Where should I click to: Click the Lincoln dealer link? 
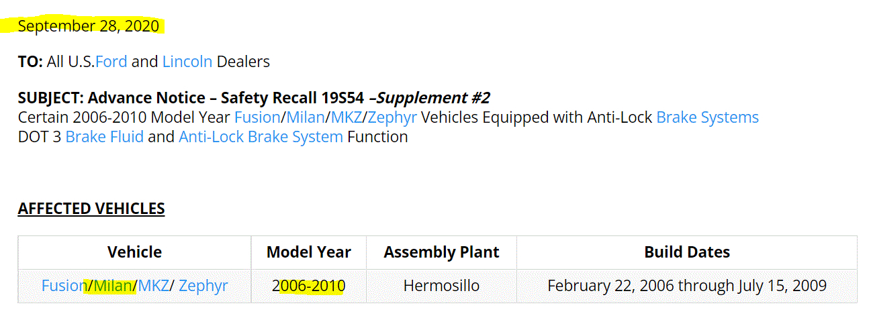[x=187, y=62]
